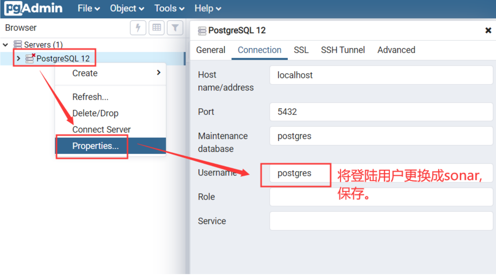496x275 pixels.
Task: Click the pgAdmin logo
Action: pyautogui.click(x=34, y=8)
